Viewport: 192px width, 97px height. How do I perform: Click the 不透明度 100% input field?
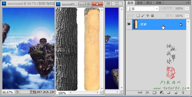coord(180,8)
